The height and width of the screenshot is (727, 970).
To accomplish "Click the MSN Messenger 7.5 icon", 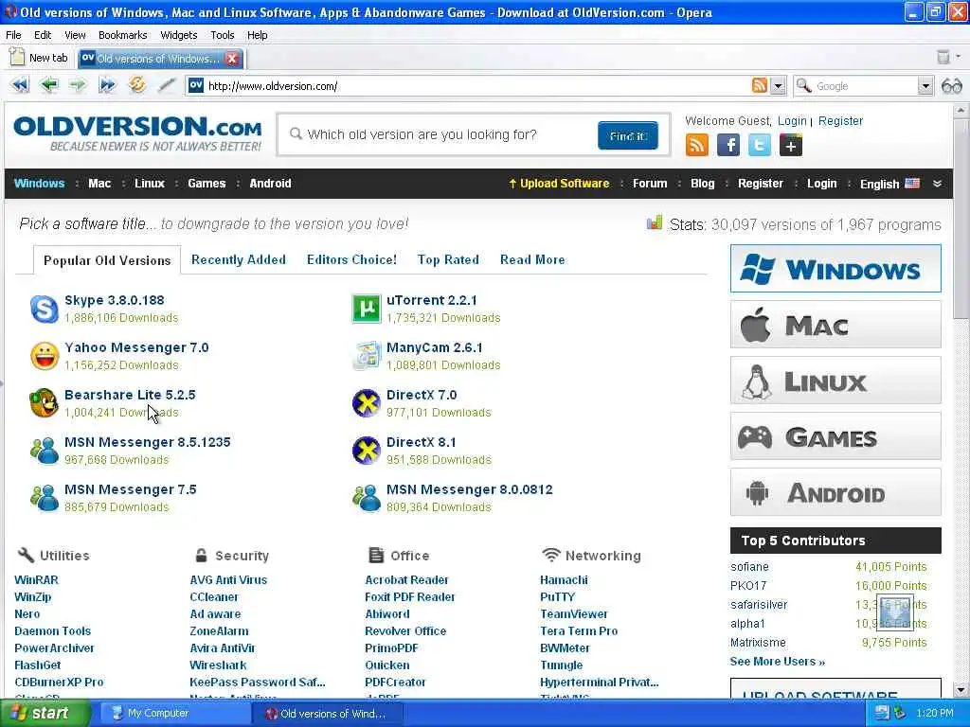I will coord(45,498).
